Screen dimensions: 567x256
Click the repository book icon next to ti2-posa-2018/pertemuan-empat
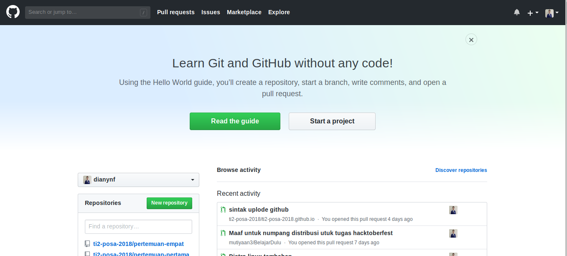87,243
